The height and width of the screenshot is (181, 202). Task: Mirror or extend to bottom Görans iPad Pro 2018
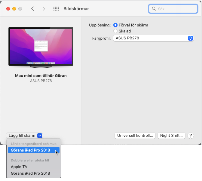(x=30, y=173)
